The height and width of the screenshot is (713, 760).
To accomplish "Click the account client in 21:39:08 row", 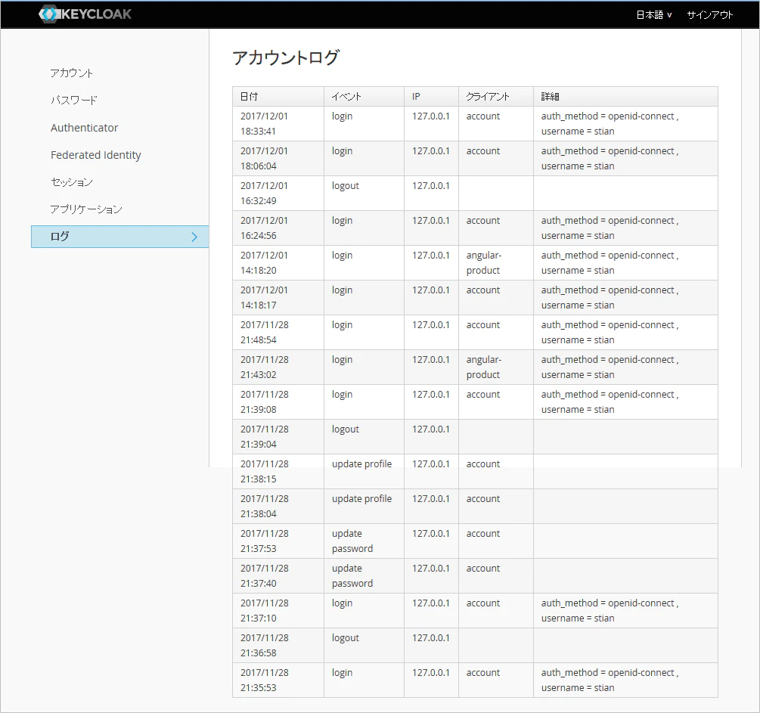I will 482,395.
